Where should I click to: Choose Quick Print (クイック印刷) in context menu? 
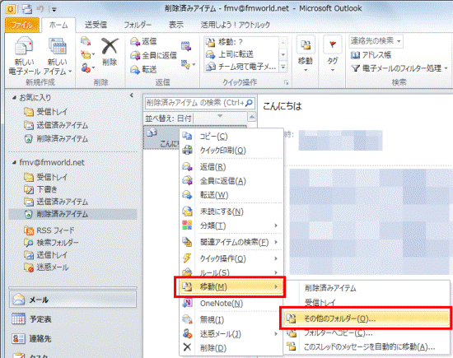click(231, 150)
